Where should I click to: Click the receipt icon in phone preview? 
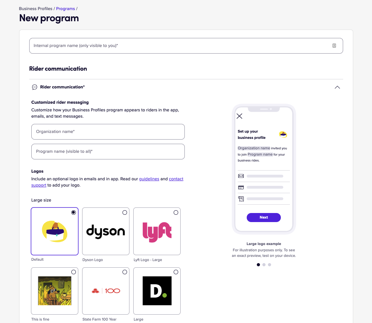click(241, 199)
